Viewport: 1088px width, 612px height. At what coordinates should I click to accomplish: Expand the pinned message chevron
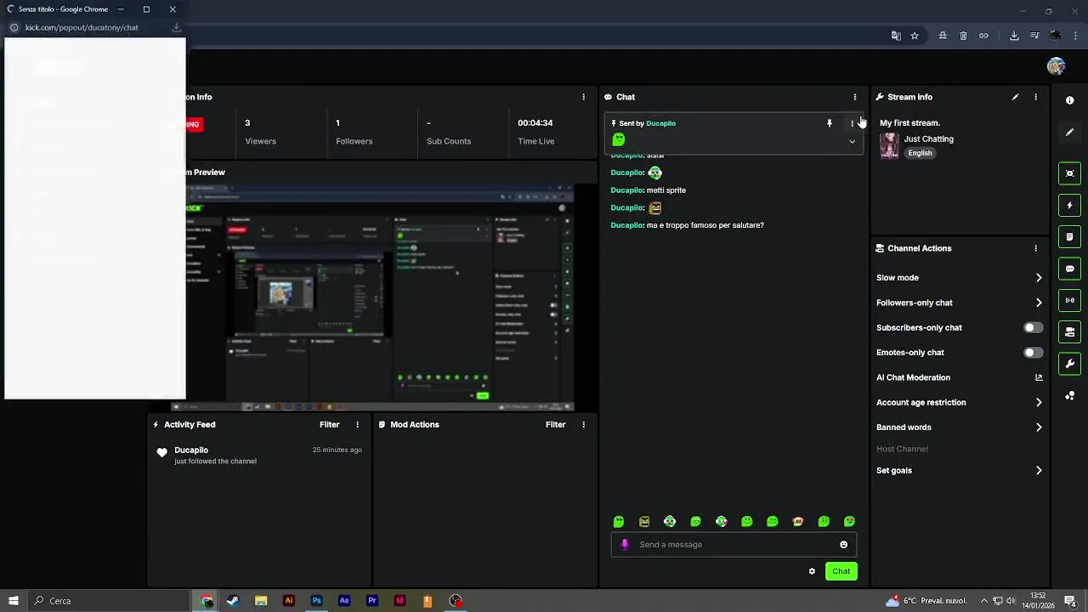point(852,142)
